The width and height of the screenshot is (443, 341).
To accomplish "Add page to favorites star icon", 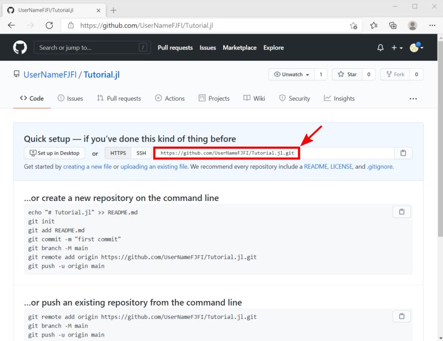I will [x=353, y=25].
